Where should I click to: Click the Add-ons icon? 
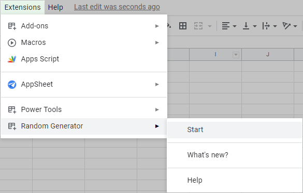pyautogui.click(x=12, y=26)
